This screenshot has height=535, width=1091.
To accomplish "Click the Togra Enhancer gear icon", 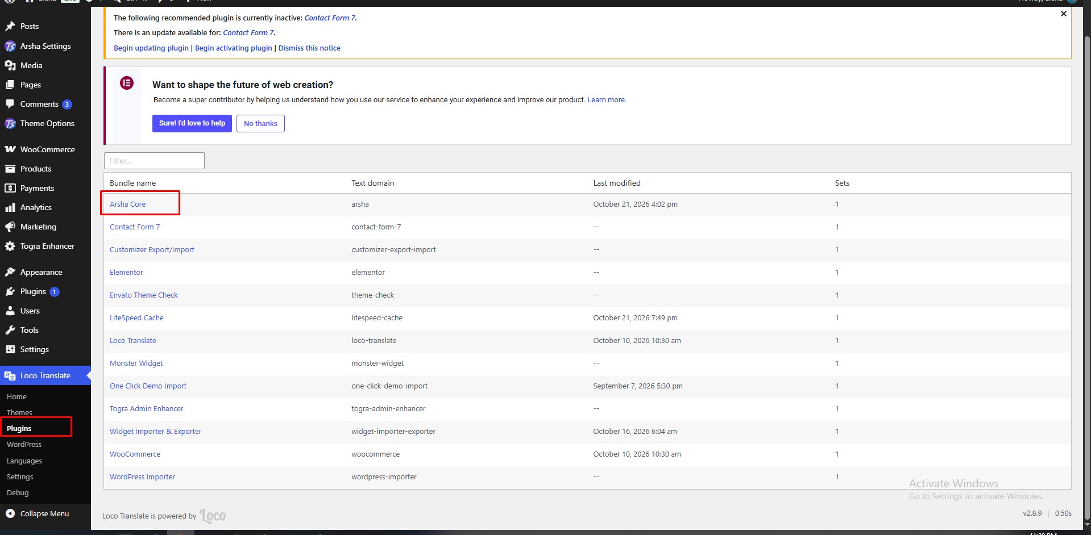I will [10, 246].
